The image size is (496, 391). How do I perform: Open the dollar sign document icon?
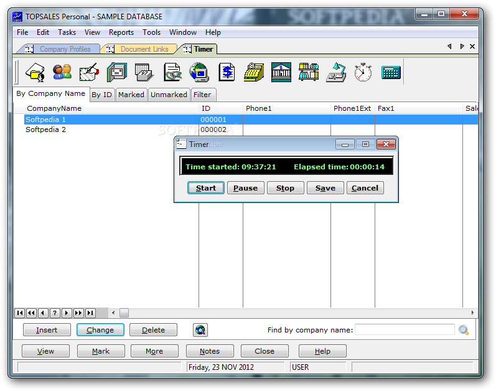(x=227, y=72)
